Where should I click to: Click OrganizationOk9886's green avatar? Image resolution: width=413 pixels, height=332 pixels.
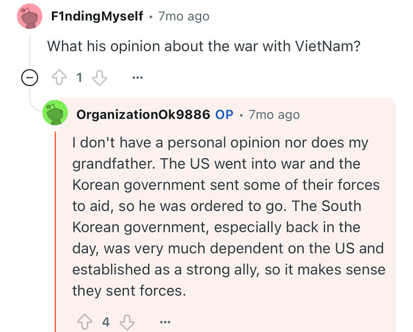[x=55, y=114]
